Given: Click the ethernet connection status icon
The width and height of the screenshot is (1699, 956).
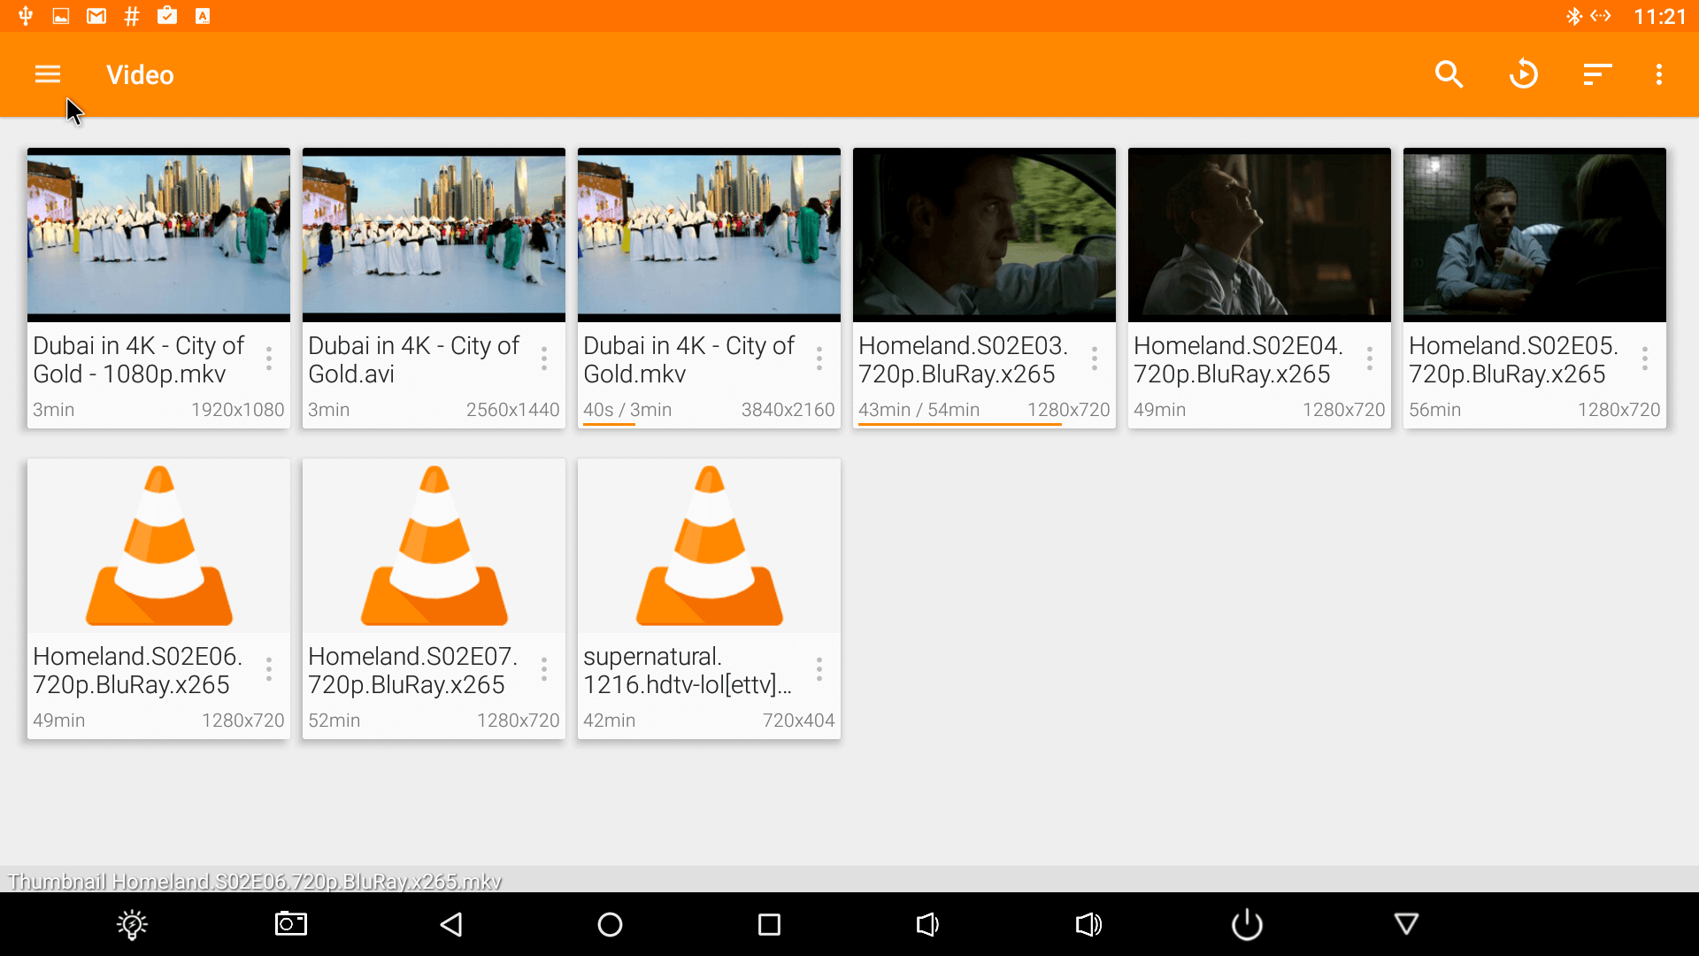Looking at the screenshot, I should (1601, 16).
